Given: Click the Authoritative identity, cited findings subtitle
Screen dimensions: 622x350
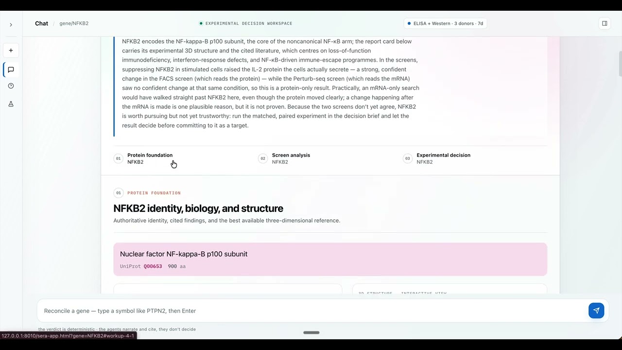Looking at the screenshot, I should pos(227,221).
